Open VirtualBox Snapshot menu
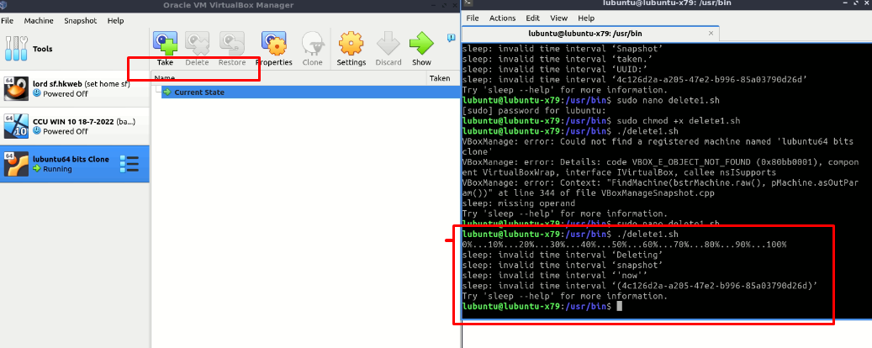The width and height of the screenshot is (872, 348). click(x=80, y=20)
